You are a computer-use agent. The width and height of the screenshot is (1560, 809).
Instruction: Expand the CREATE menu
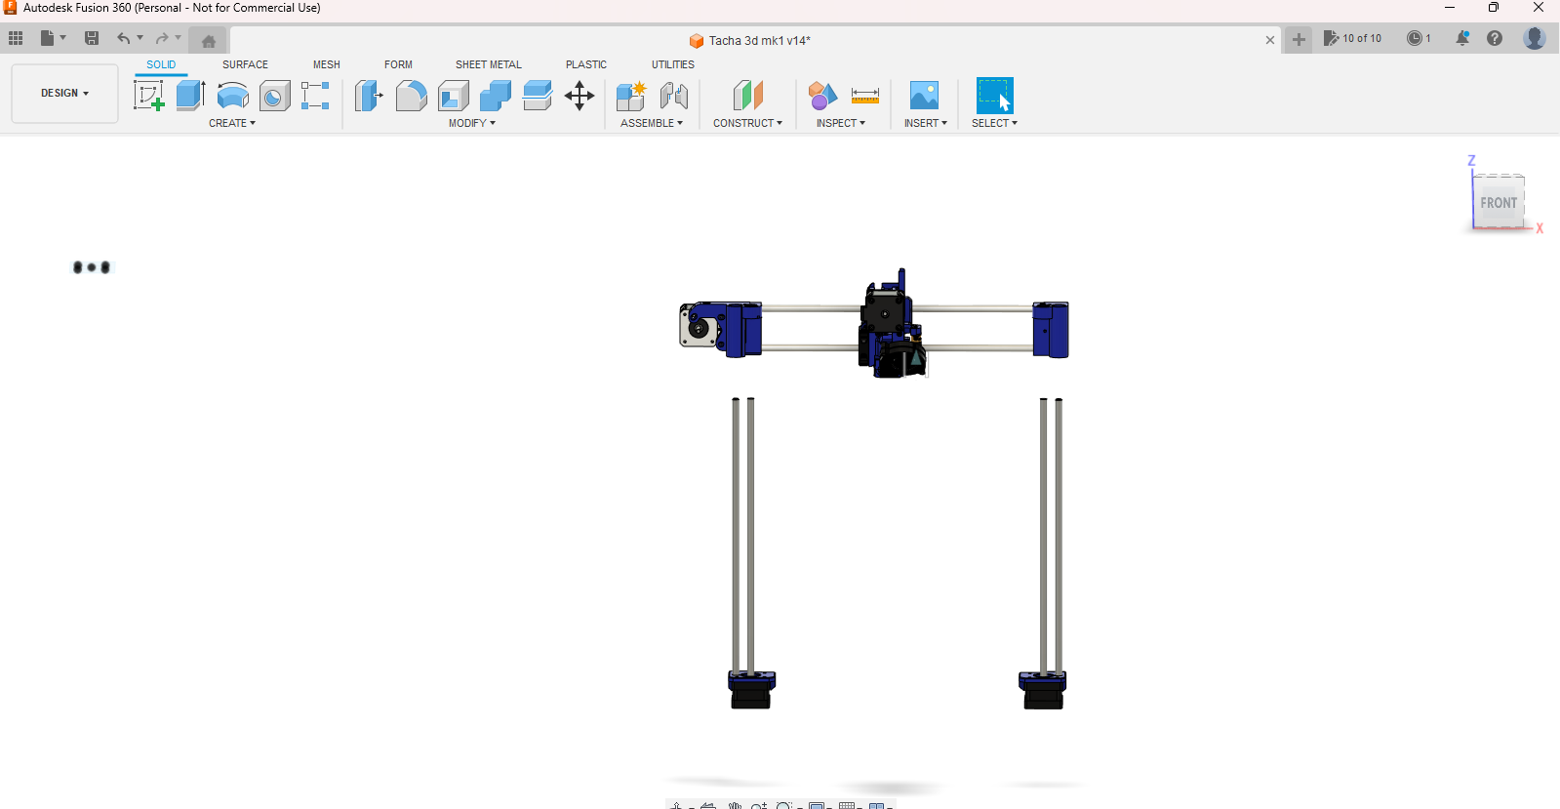(x=232, y=124)
